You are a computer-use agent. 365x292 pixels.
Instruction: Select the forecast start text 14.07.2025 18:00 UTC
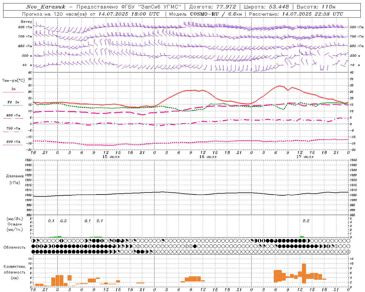[x=129, y=14]
